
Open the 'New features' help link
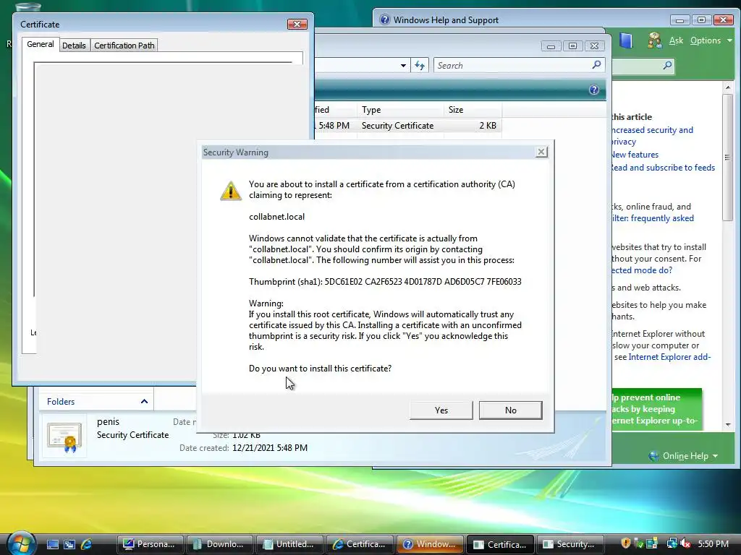click(x=634, y=155)
